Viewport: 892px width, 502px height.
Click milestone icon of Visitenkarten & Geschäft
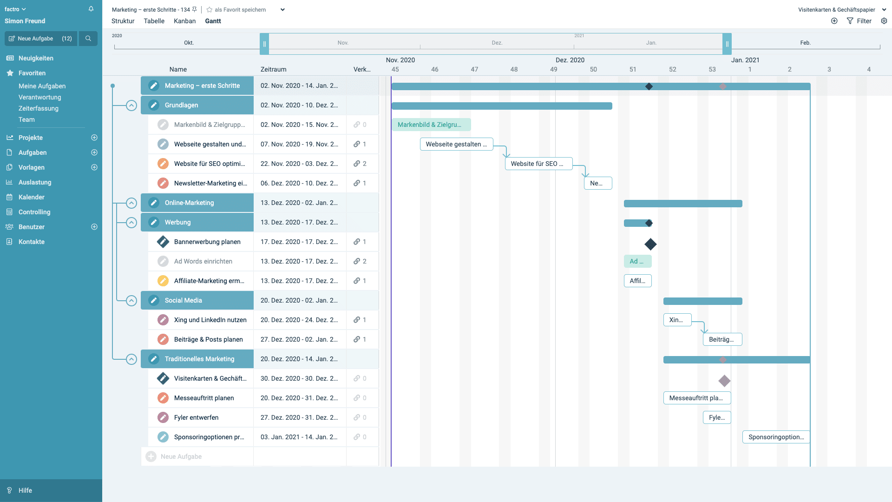(163, 378)
